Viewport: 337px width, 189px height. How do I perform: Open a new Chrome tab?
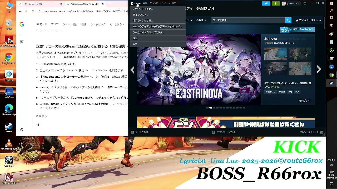pyautogui.click(x=109, y=4)
